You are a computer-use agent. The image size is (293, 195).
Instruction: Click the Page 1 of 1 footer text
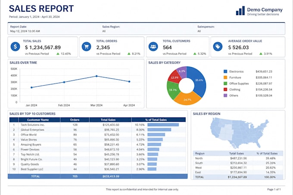(x=274, y=189)
